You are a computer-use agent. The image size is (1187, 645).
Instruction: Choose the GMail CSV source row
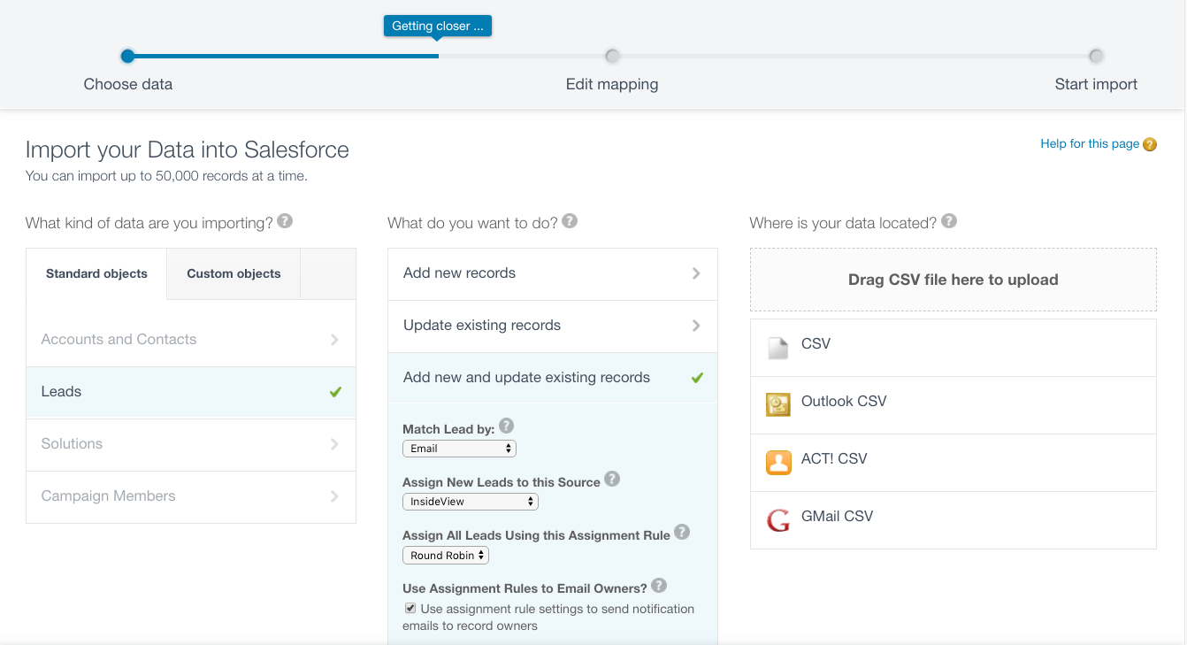pos(953,520)
